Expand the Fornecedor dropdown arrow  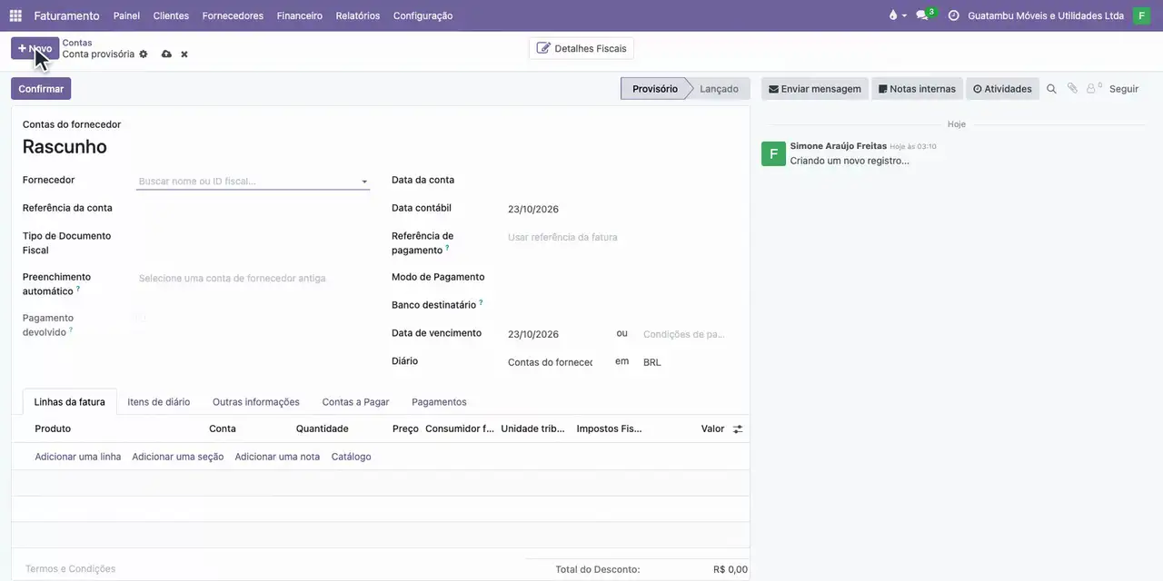pyautogui.click(x=364, y=182)
